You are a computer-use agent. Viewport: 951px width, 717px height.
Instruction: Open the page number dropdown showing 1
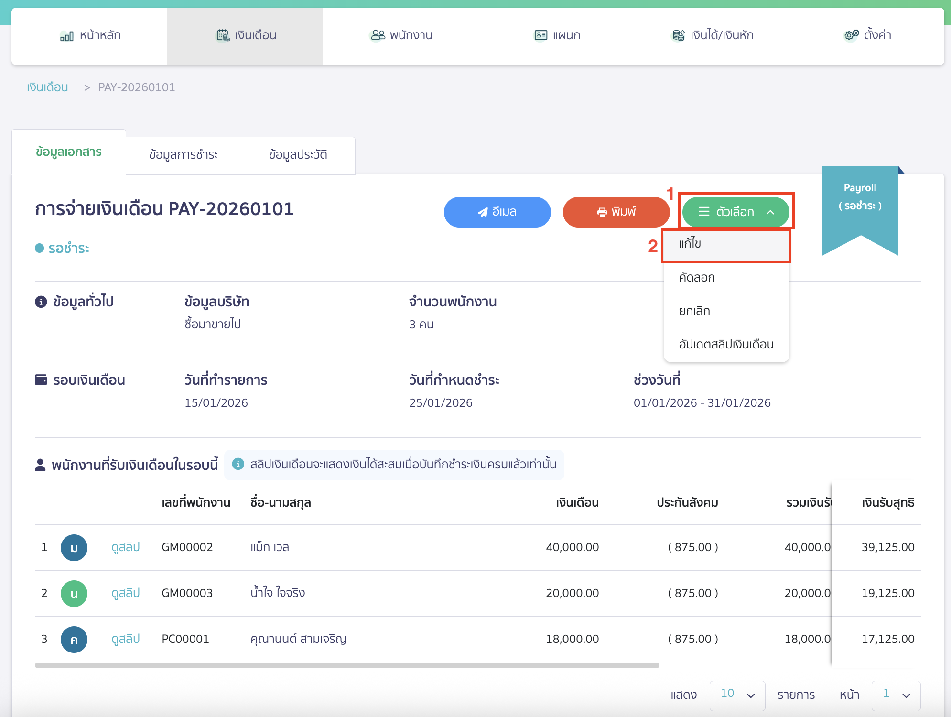tap(896, 695)
